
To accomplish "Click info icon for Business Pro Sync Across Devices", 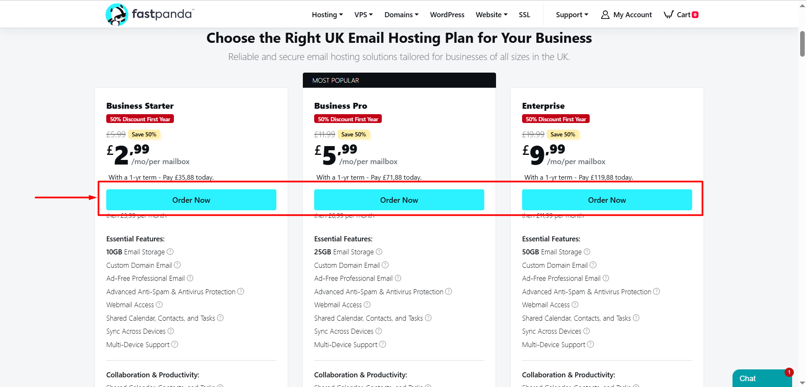I will pos(378,331).
